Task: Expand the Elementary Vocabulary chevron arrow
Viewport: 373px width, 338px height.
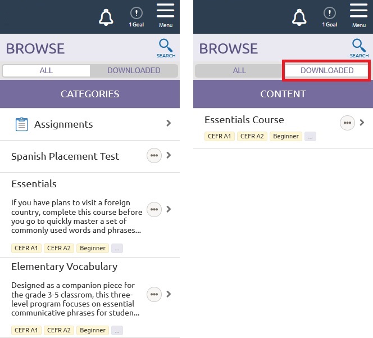Action: pos(169,294)
